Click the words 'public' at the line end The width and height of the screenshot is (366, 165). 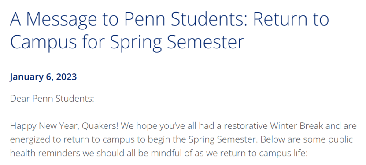click(x=341, y=140)
